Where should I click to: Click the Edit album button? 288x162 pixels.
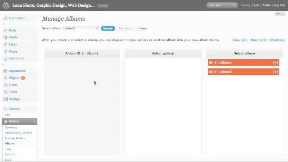tap(126, 28)
